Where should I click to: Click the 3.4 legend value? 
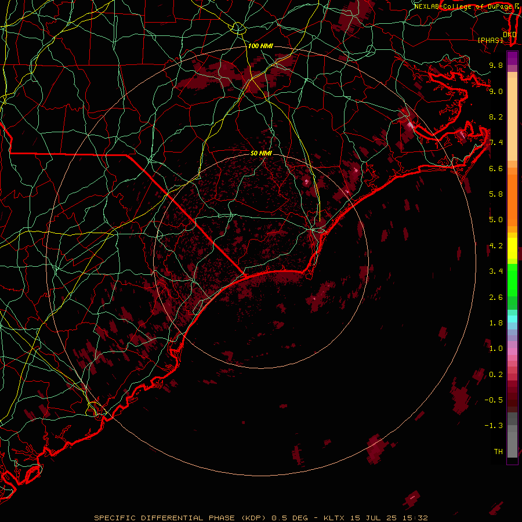[x=496, y=271]
